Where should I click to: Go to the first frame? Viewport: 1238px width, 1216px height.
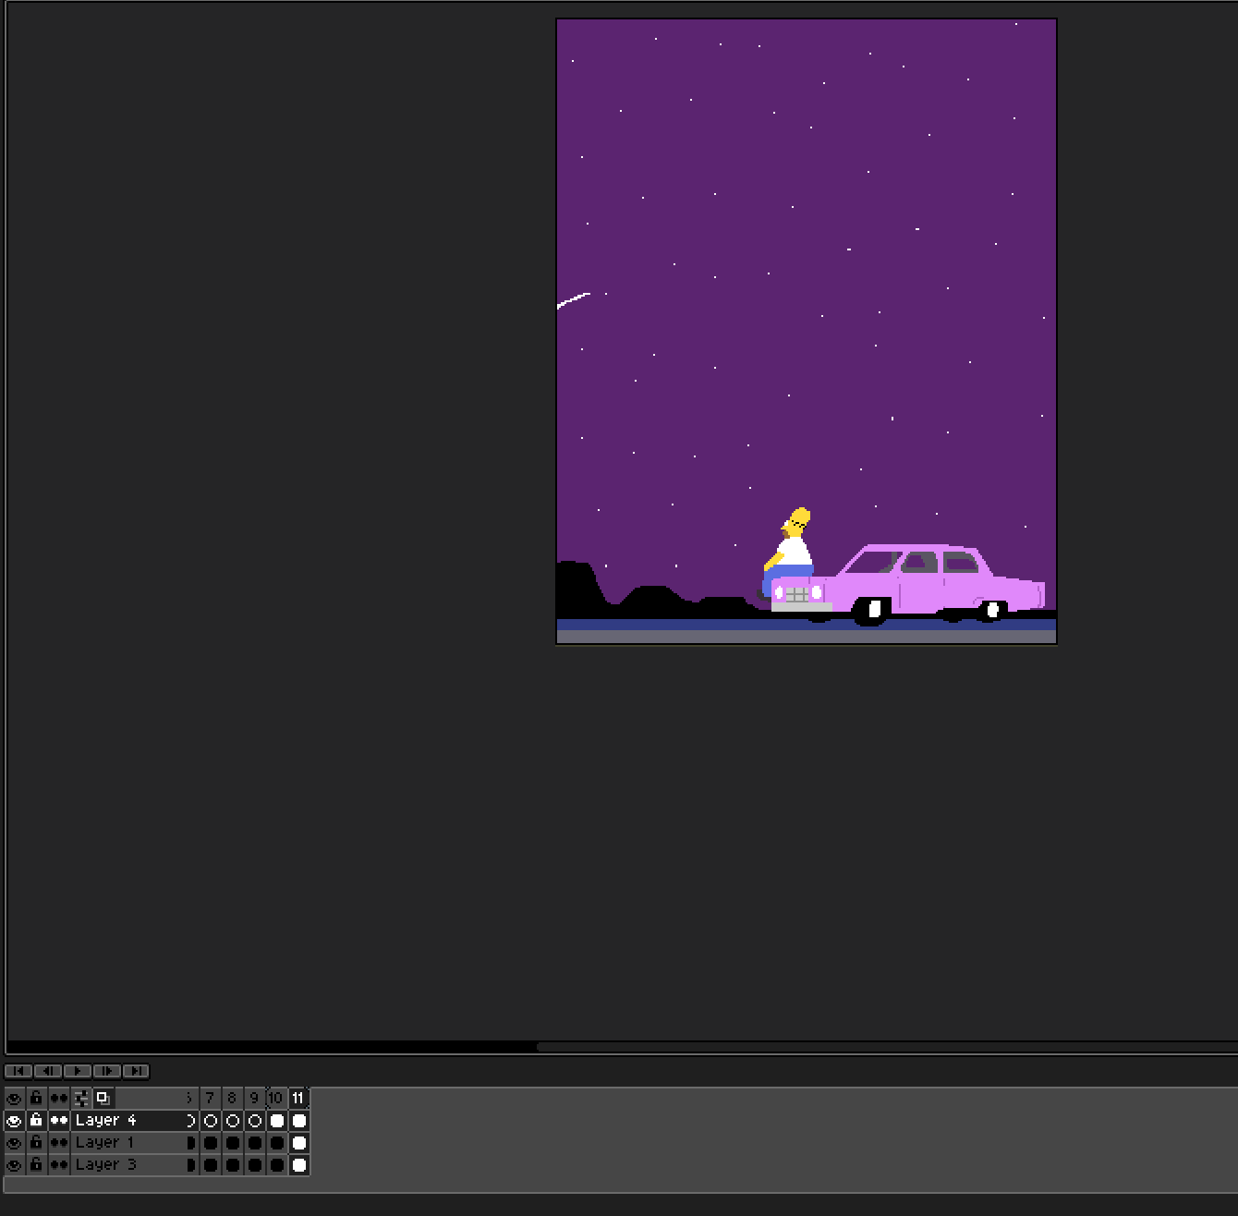pos(18,1071)
